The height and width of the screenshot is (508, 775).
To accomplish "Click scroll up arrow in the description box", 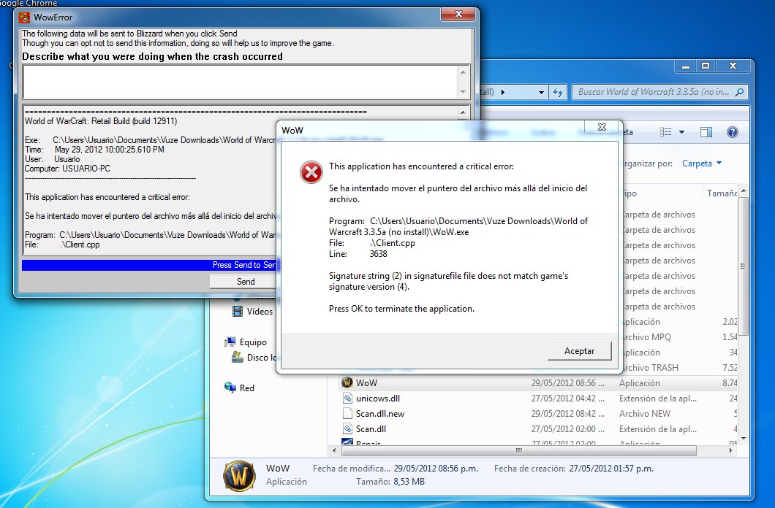I will click(x=463, y=72).
